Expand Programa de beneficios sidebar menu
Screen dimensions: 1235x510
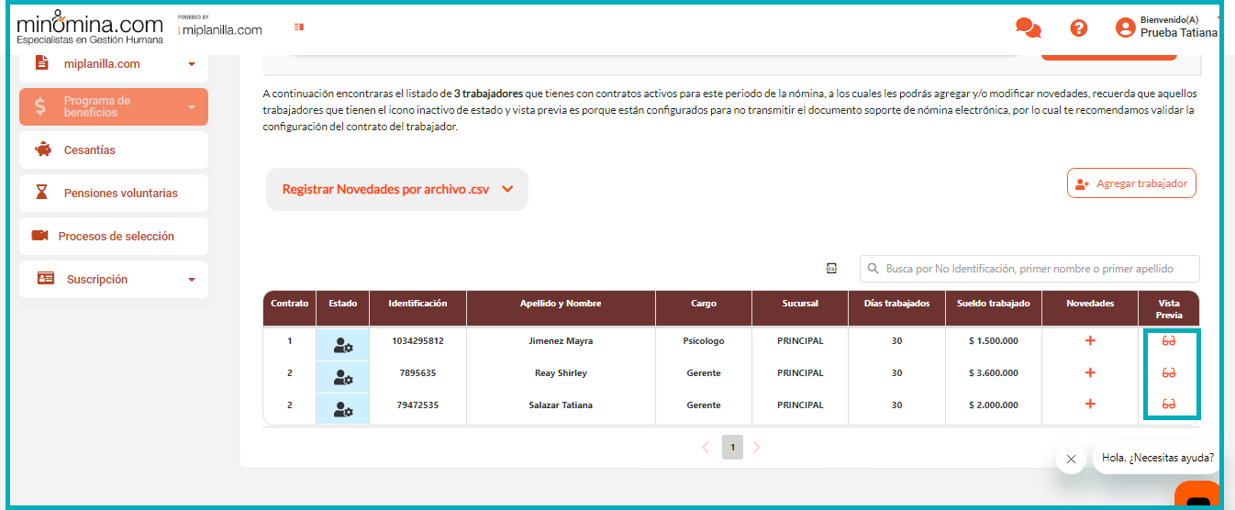pos(114,106)
